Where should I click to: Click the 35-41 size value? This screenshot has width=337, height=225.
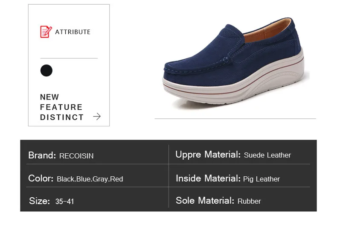(65, 202)
